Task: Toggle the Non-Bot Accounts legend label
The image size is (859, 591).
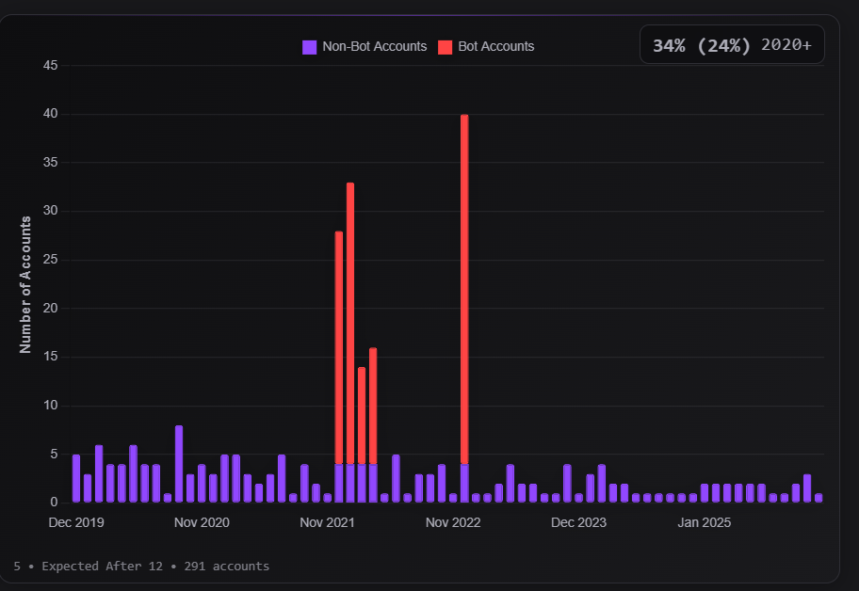Action: tap(374, 46)
